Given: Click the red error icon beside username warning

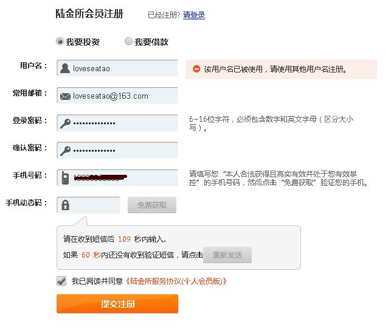Looking at the screenshot, I should [x=196, y=69].
